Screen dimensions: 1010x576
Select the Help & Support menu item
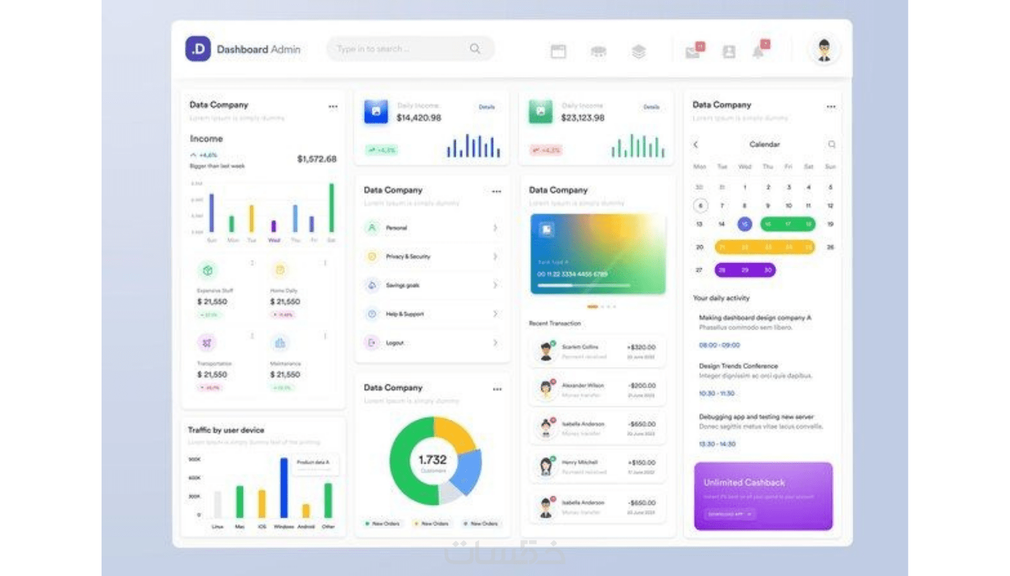[x=431, y=314]
